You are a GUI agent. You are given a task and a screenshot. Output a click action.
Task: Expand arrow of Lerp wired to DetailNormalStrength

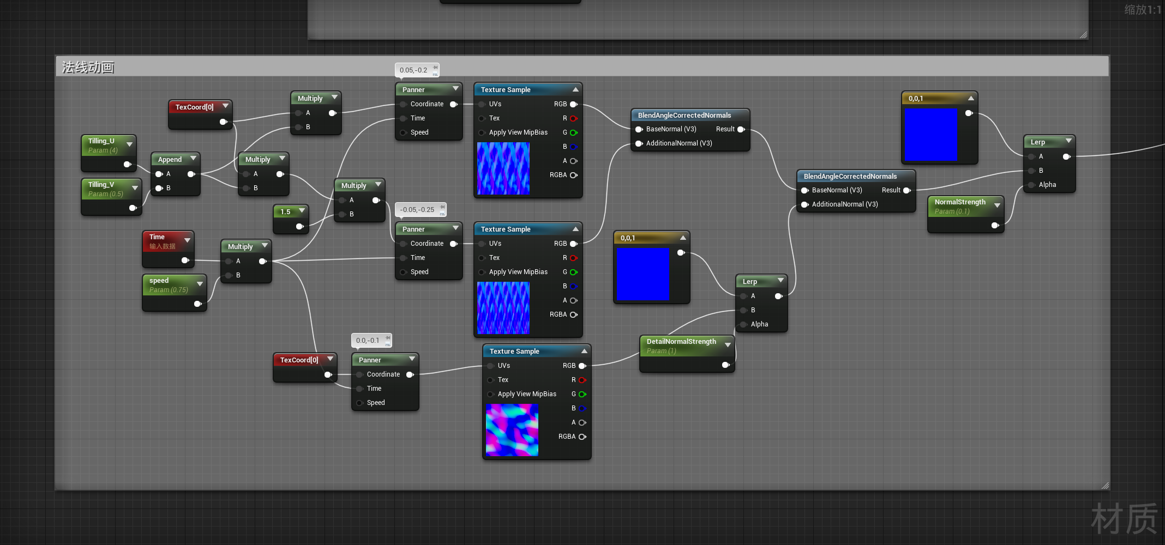point(780,281)
